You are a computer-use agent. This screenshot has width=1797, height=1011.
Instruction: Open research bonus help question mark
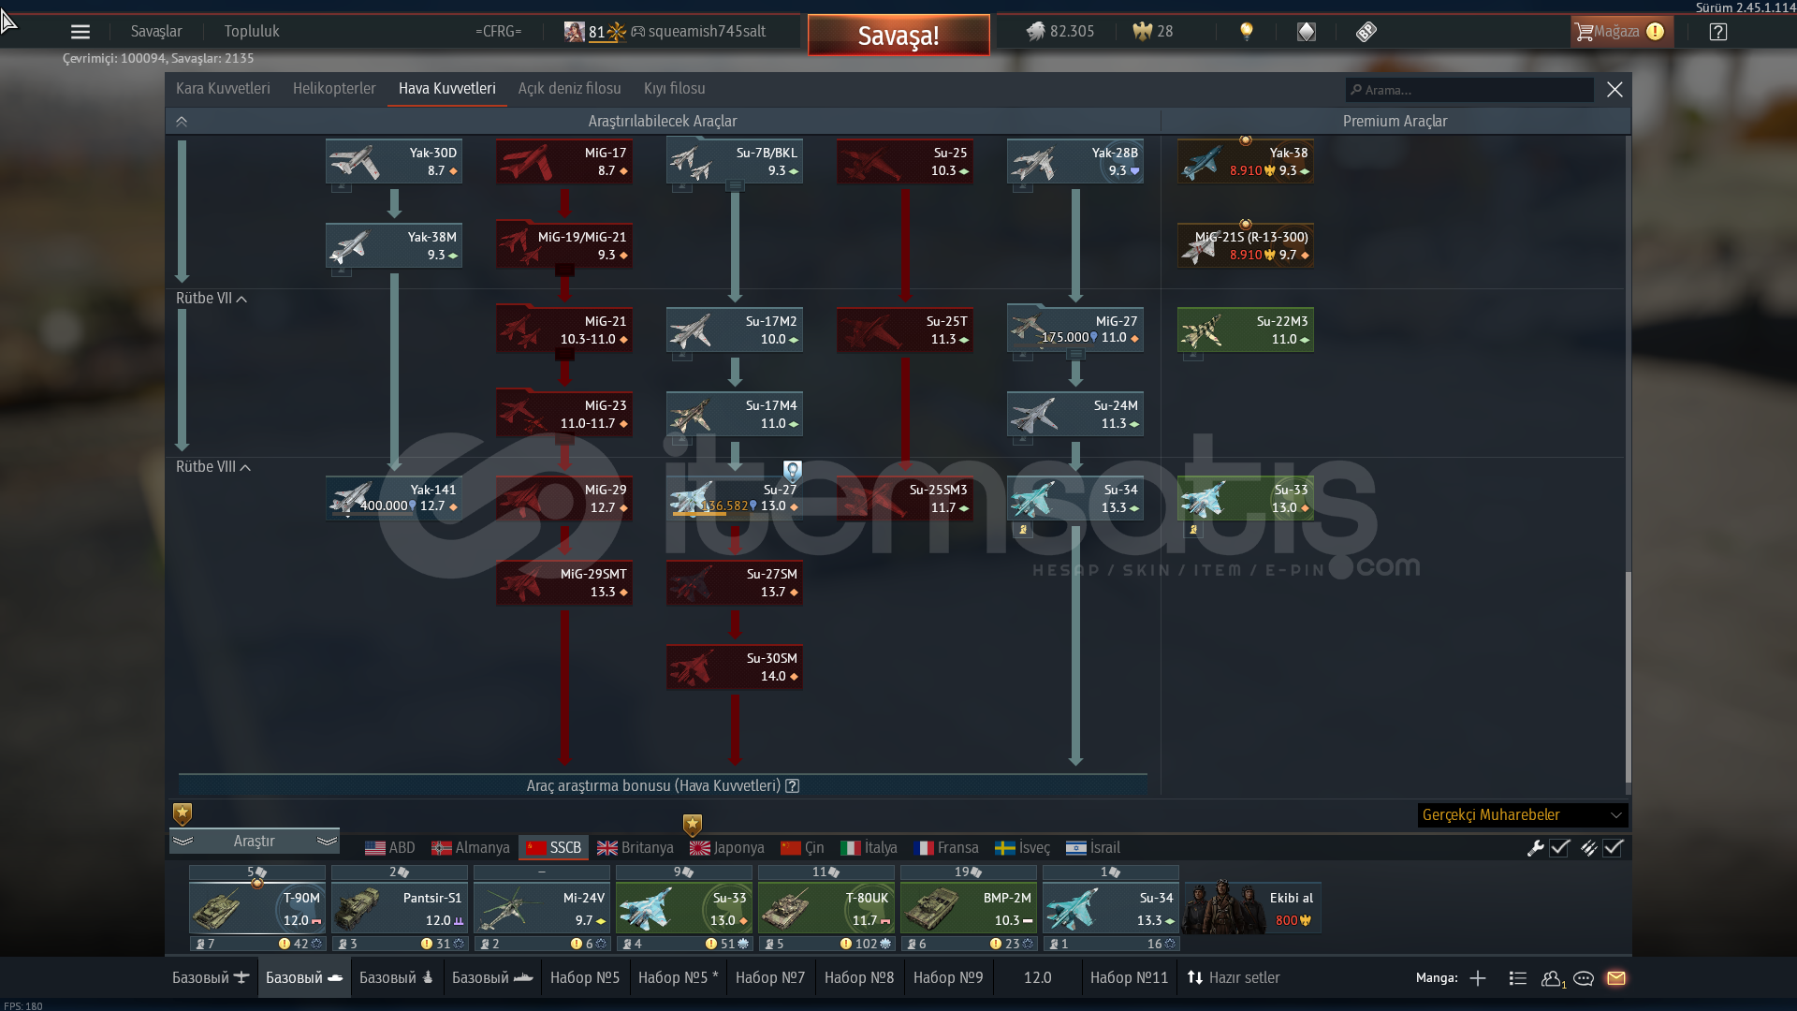(793, 786)
